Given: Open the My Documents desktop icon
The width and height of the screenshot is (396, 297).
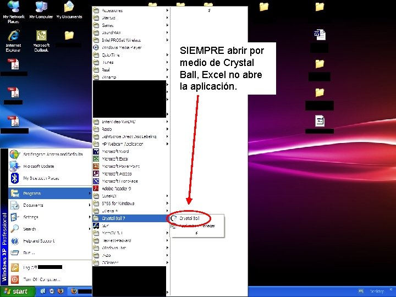Looking at the screenshot, I should pyautogui.click(x=69, y=10).
